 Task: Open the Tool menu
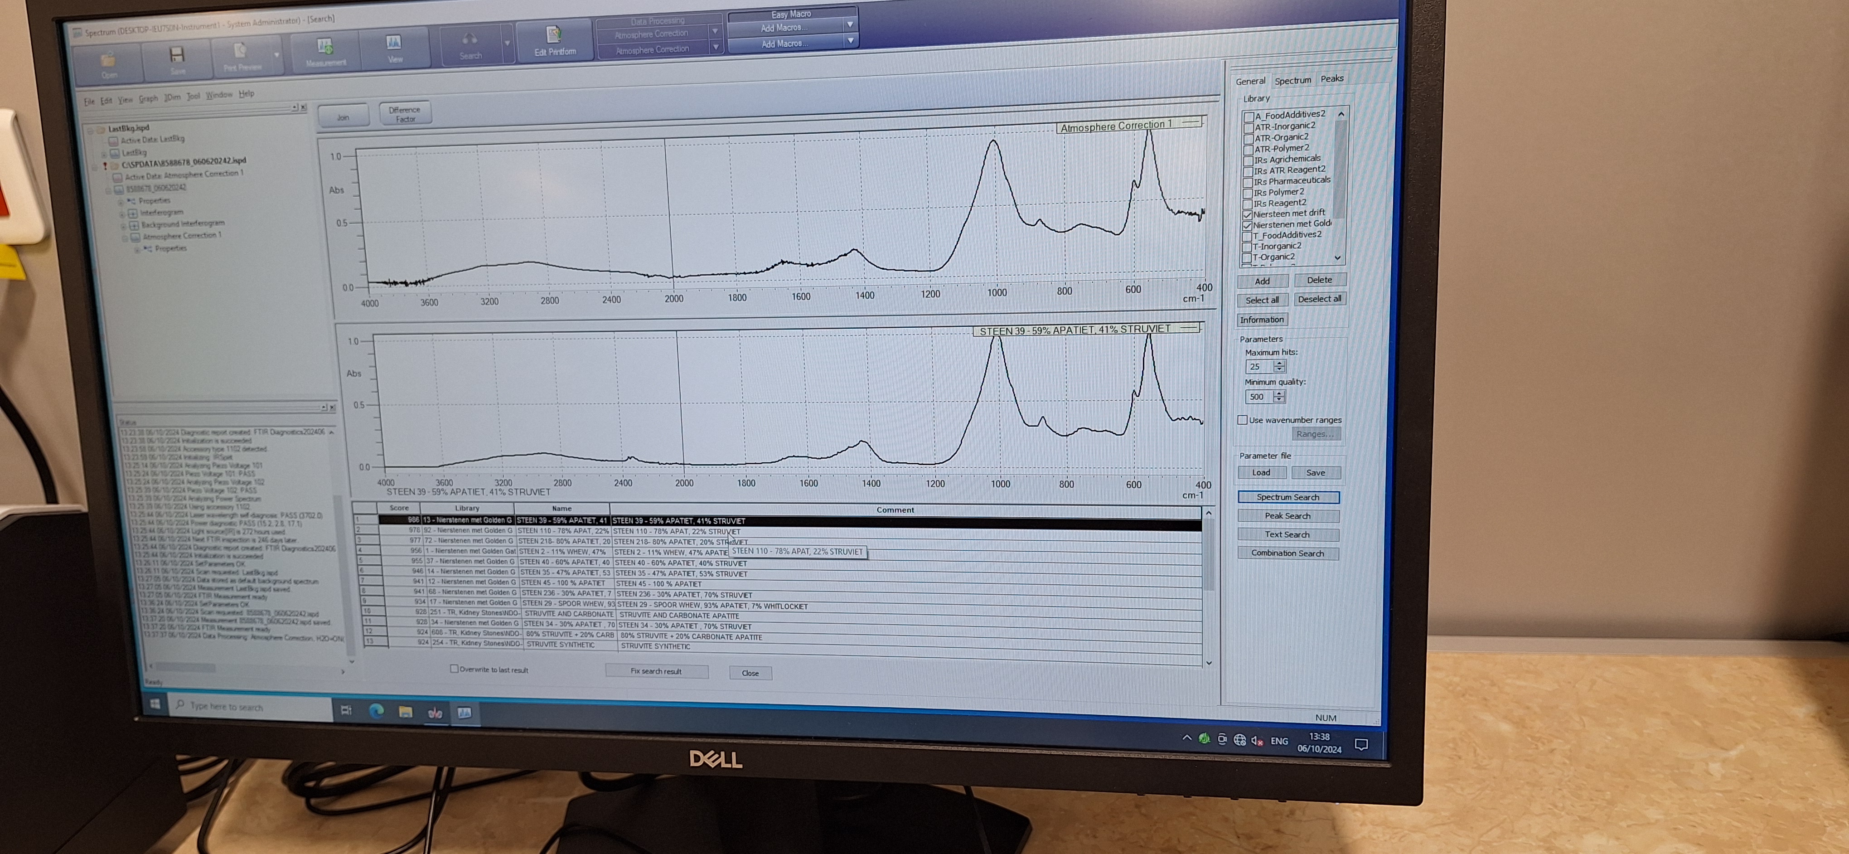(x=193, y=96)
